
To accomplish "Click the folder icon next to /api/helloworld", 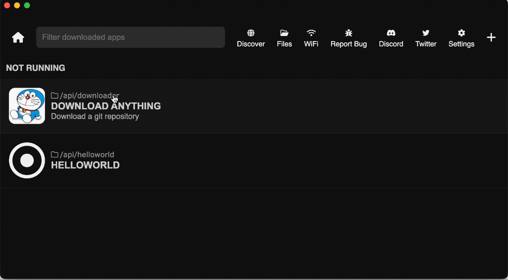I will [x=54, y=154].
